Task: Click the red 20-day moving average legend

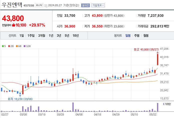Action: click(x=11, y=46)
